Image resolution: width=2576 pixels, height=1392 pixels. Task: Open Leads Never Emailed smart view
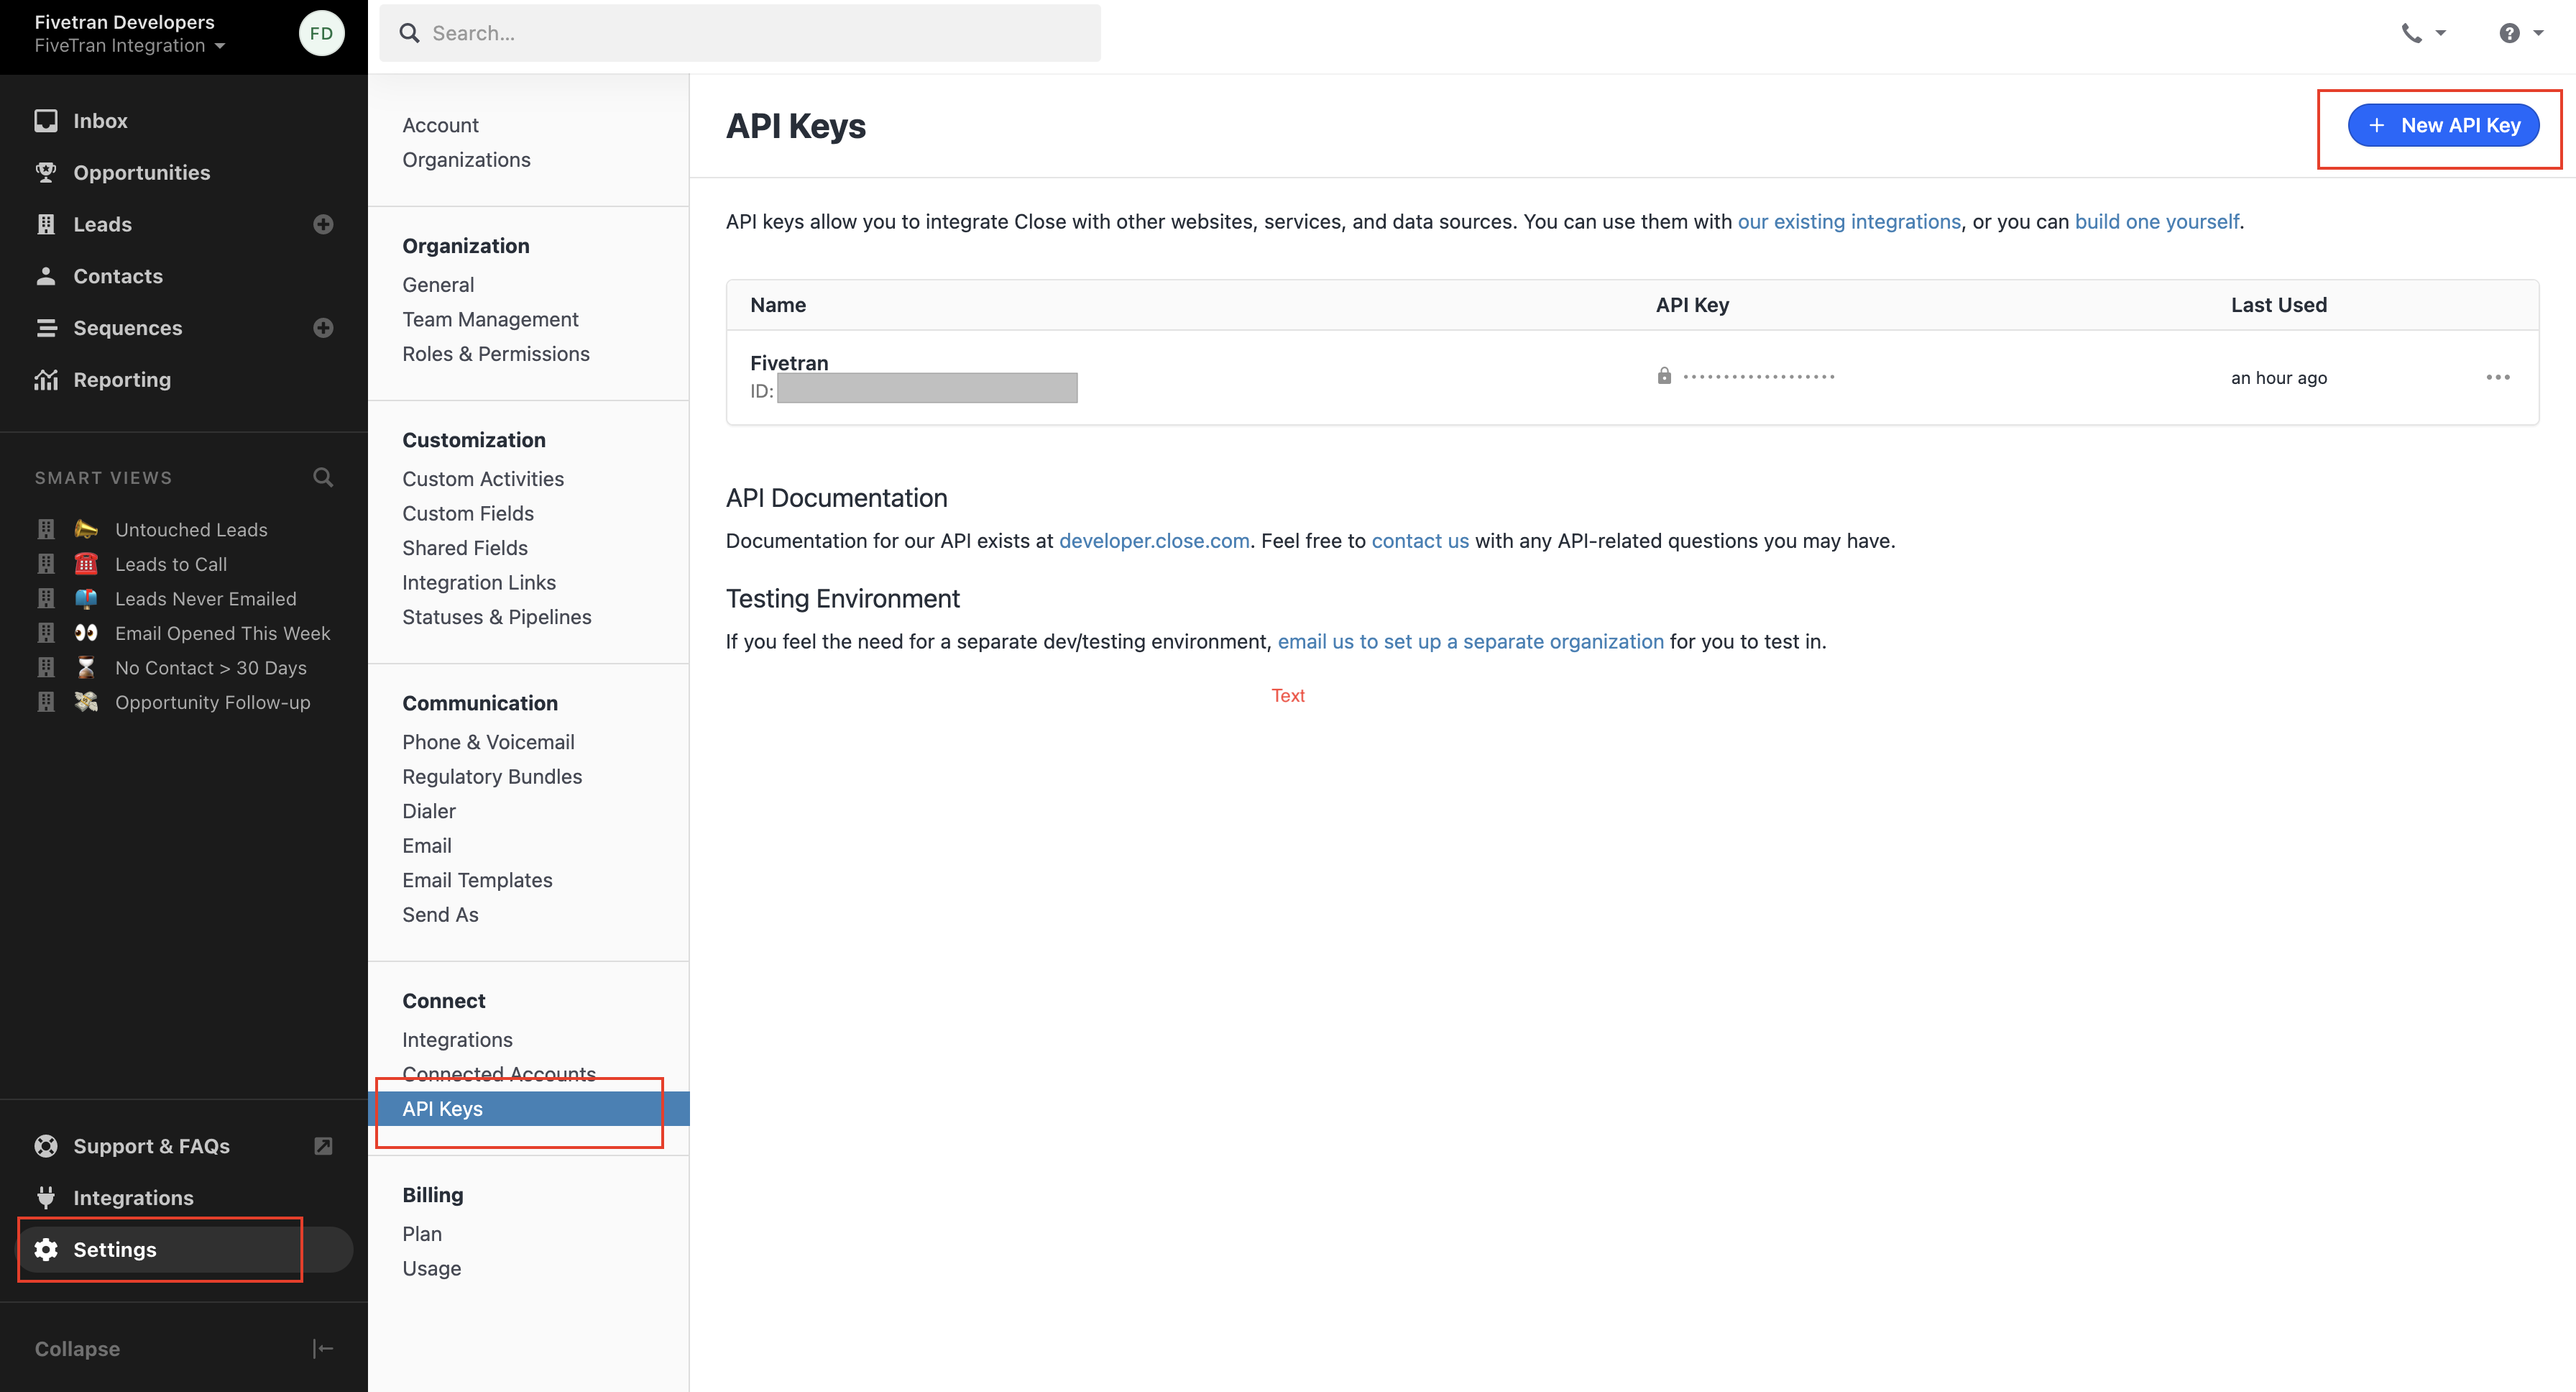[x=206, y=598]
